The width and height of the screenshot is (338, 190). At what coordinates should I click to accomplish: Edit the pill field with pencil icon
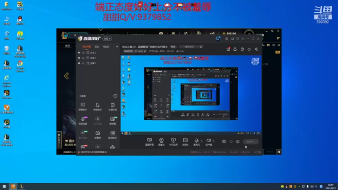point(191,47)
